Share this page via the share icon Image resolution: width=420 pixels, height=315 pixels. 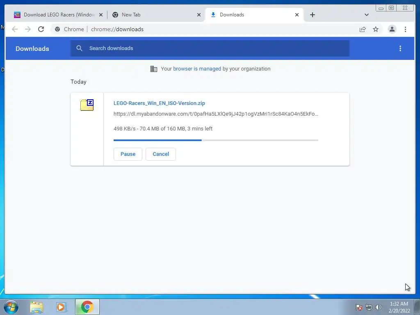[363, 29]
